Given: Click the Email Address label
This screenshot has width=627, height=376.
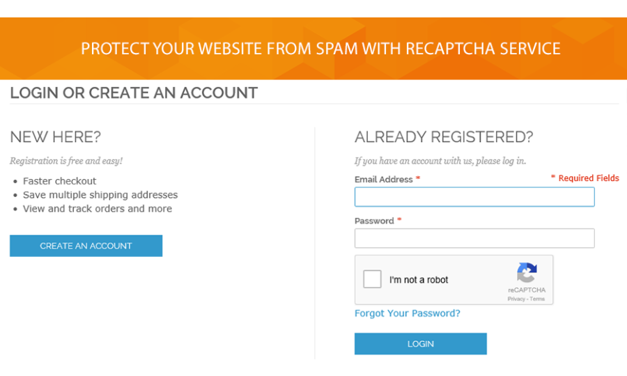Looking at the screenshot, I should 384,180.
